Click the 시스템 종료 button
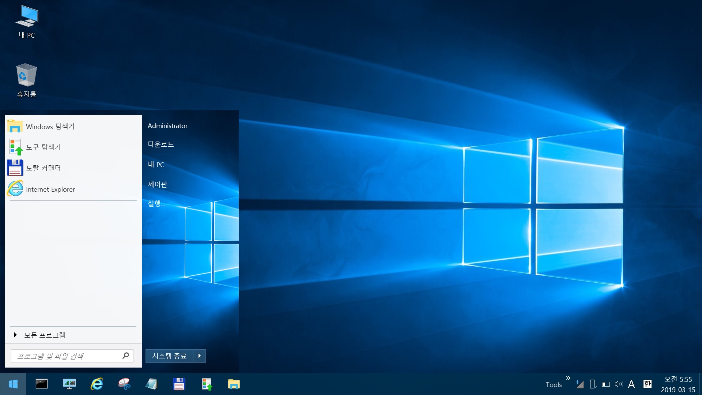Viewport: 702px width, 395px height. [x=169, y=356]
